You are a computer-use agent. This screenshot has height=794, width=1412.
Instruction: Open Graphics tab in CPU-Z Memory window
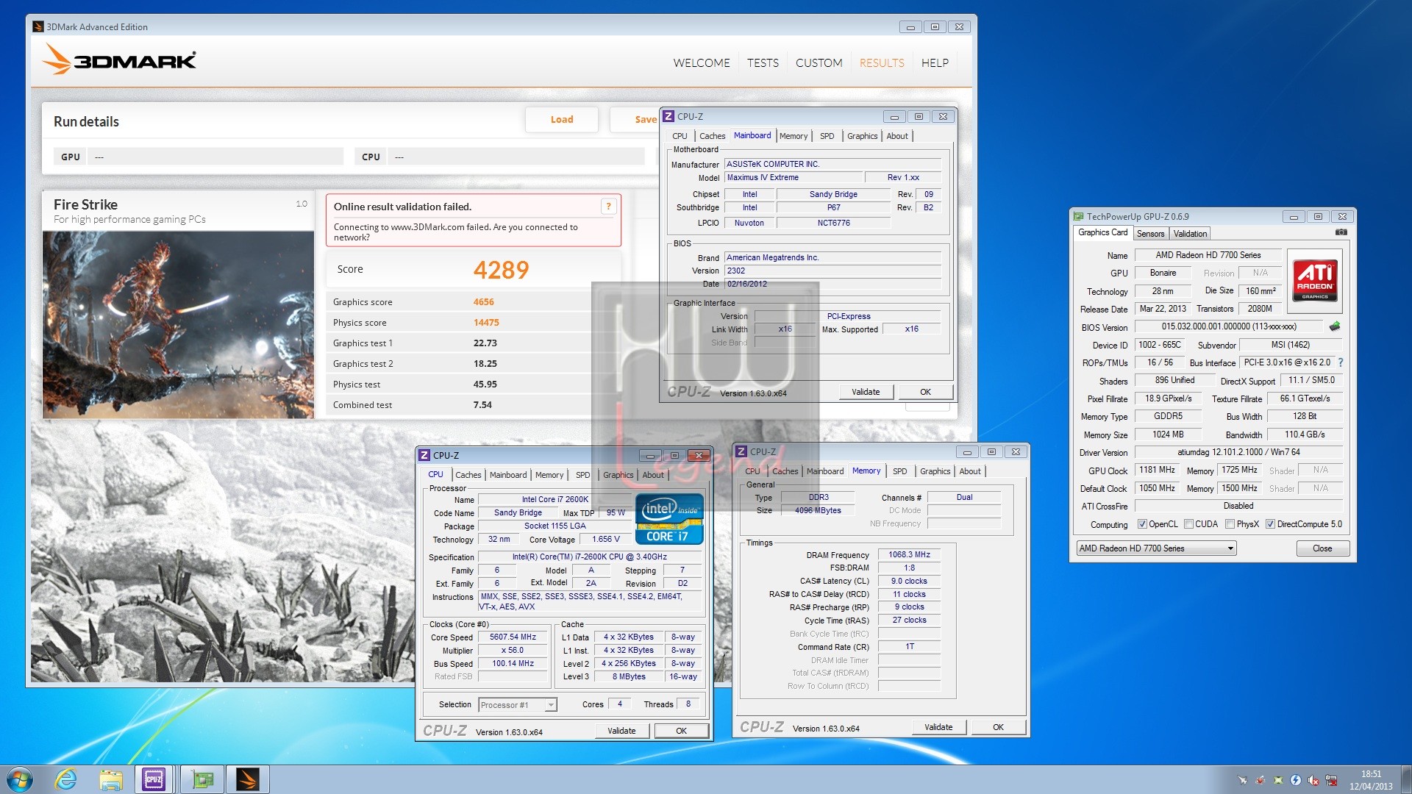(935, 471)
